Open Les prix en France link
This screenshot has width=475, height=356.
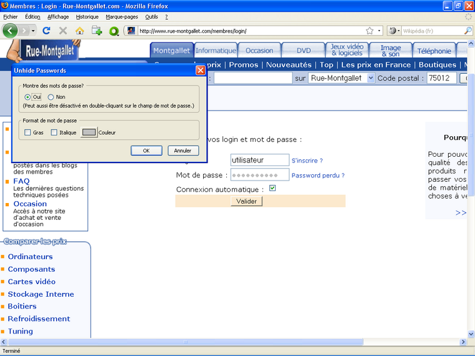(x=376, y=65)
